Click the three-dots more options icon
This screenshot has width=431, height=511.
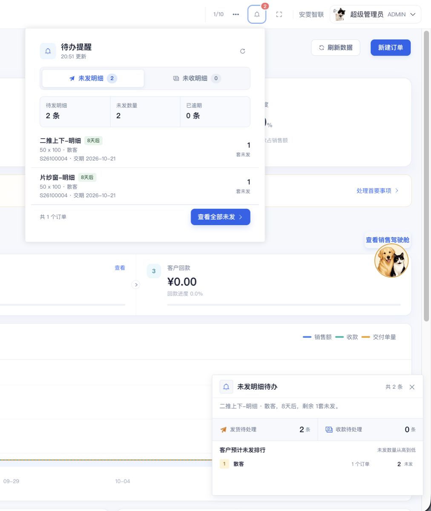click(x=236, y=14)
